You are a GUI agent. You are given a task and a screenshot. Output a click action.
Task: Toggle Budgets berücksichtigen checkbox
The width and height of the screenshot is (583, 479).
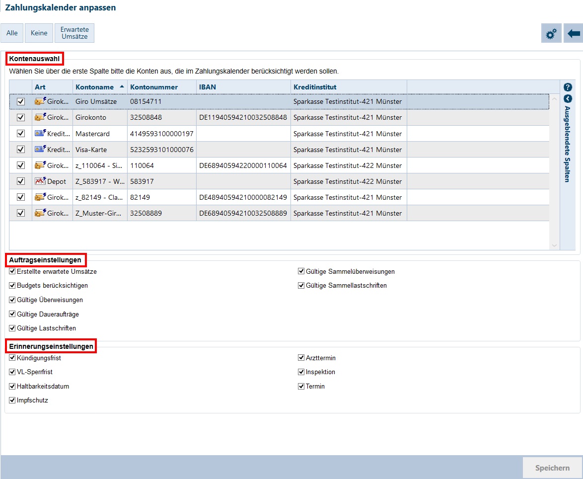12,286
